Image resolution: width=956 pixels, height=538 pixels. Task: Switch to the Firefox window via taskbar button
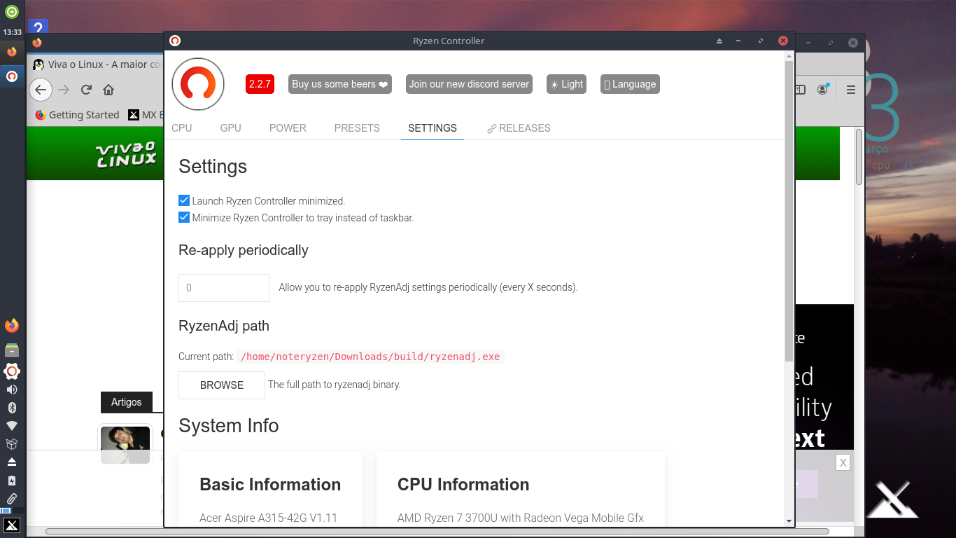coord(12,52)
